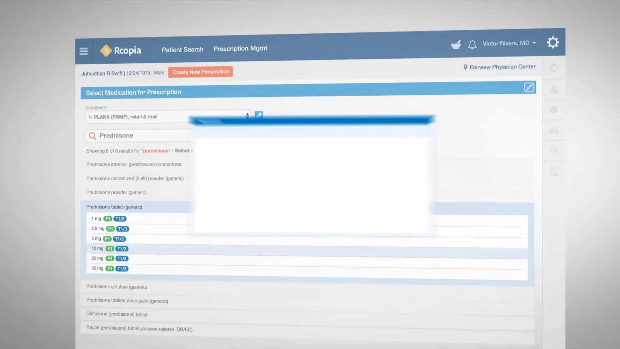Image resolution: width=620 pixels, height=349 pixels.
Task: Click Create New Prescription button
Action: click(201, 72)
